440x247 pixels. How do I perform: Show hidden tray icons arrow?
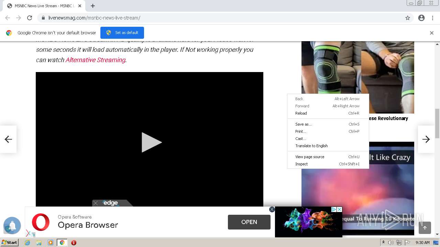pos(383,243)
